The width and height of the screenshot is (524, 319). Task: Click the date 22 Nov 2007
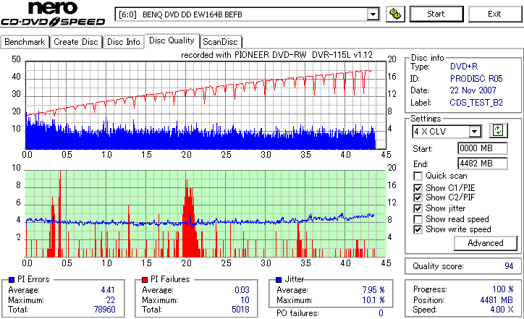coord(473,90)
